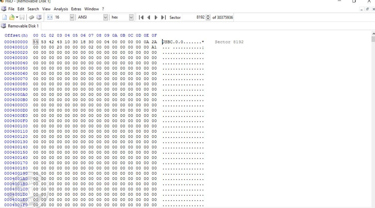This screenshot has width=375, height=208.
Task: Click the 0F column header
Action: coord(154,35)
